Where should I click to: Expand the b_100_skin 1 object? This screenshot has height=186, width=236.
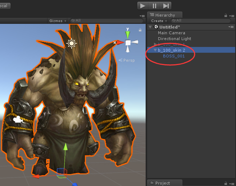[155, 44]
